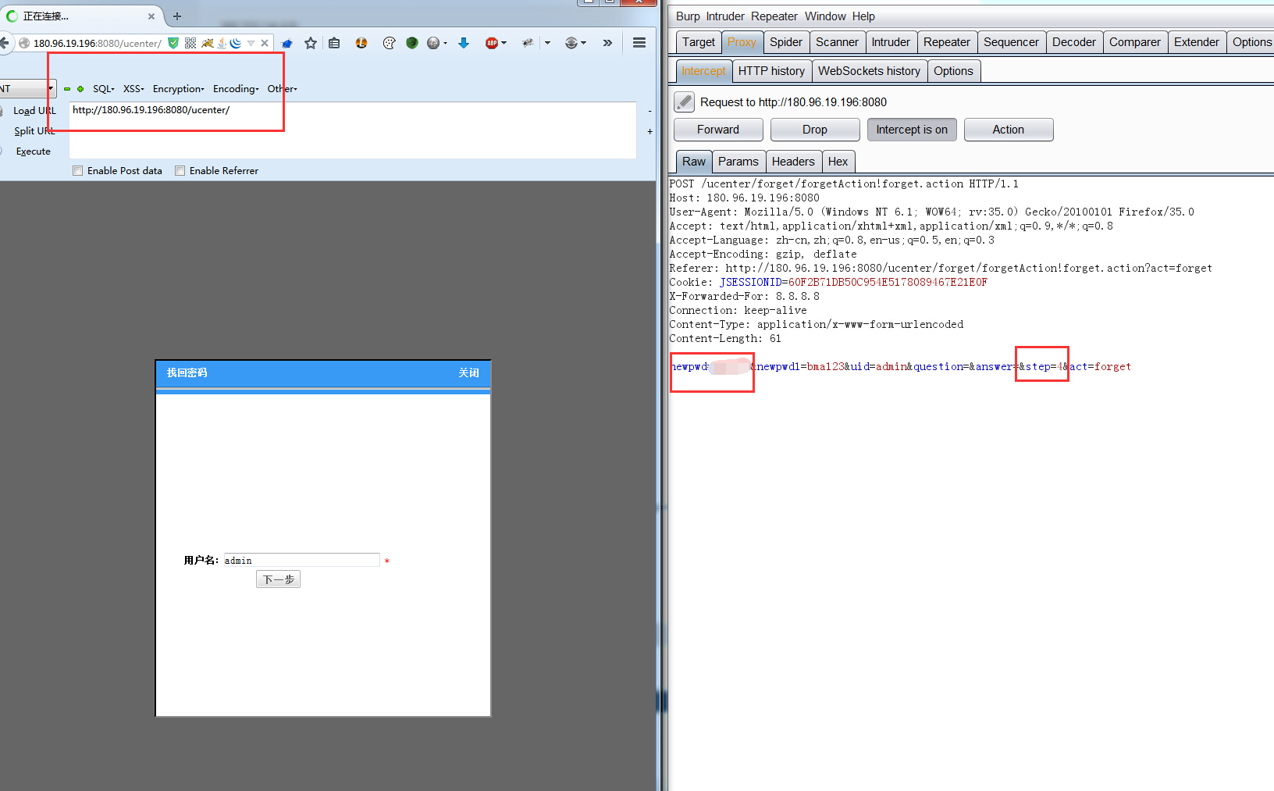
Task: Open the Window menu in Burp Suite
Action: 825,16
